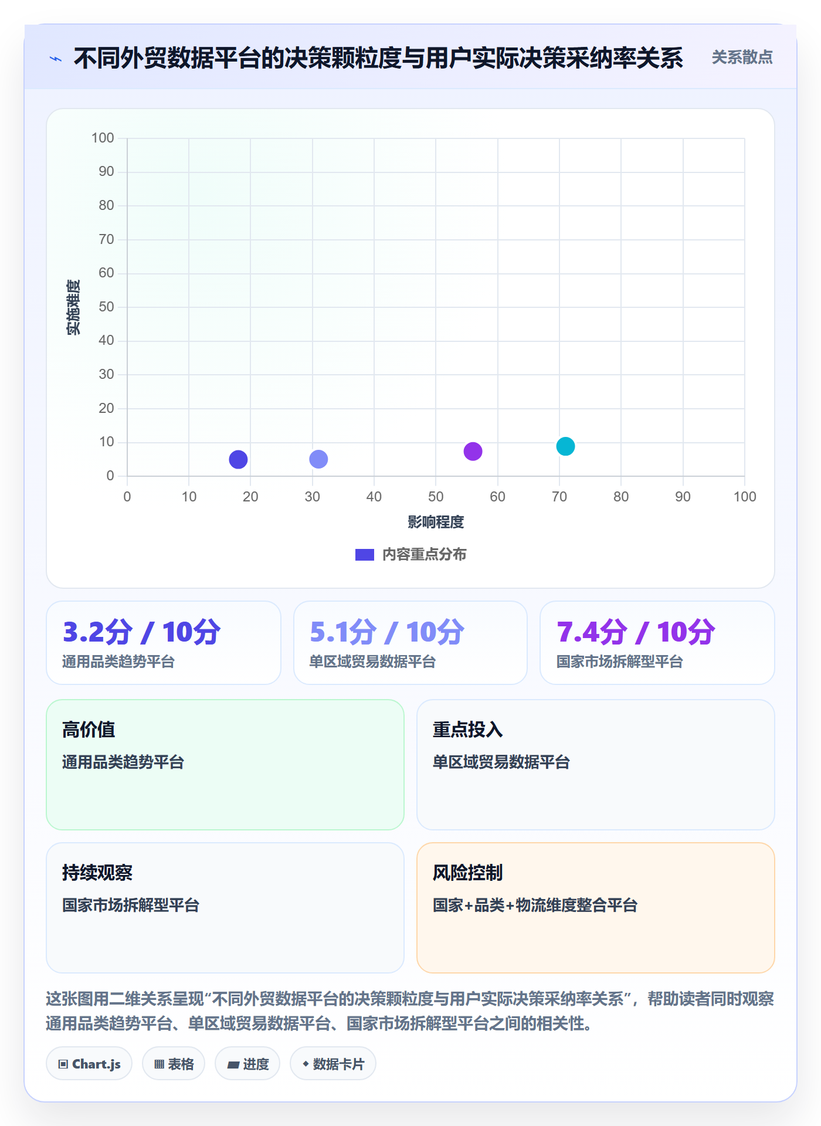Click the Chart.js tag chip

[x=89, y=1064]
